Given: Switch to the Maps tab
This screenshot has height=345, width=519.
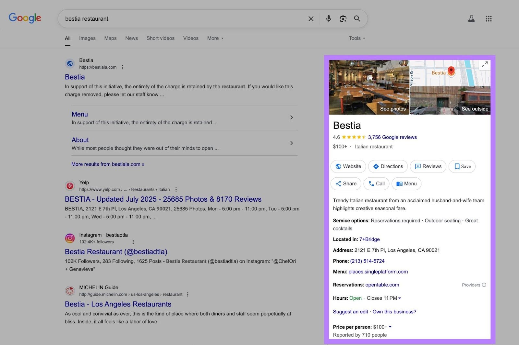Looking at the screenshot, I should click(x=110, y=38).
